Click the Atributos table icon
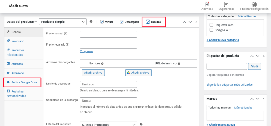The width and height of the screenshot is (271, 126). (x=8, y=64)
